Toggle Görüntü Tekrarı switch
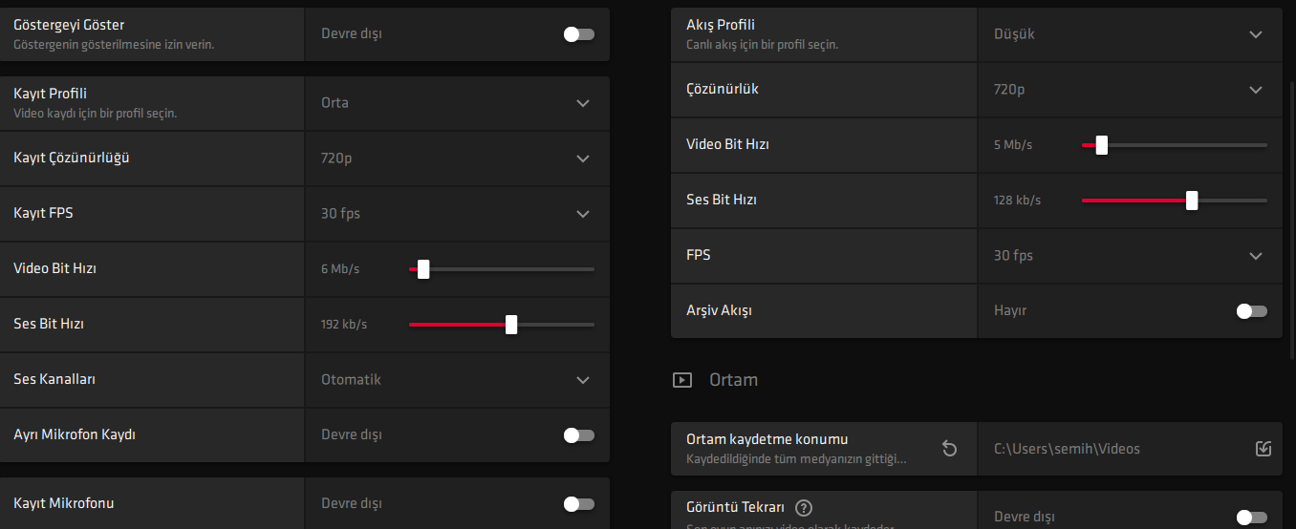This screenshot has height=529, width=1296. click(x=1252, y=518)
